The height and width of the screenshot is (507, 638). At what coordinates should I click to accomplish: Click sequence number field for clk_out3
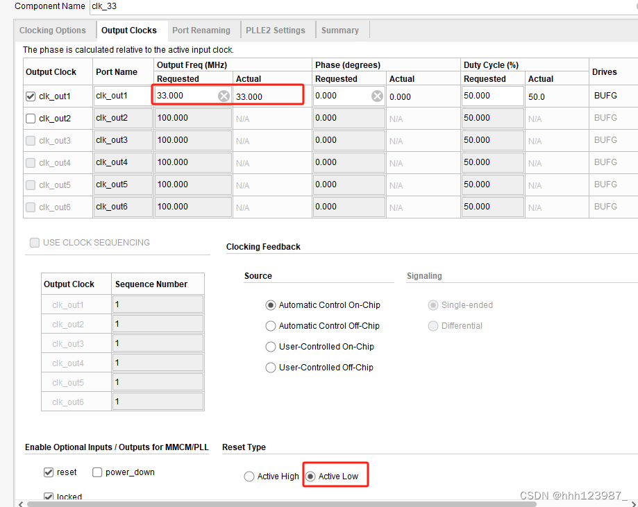click(158, 343)
